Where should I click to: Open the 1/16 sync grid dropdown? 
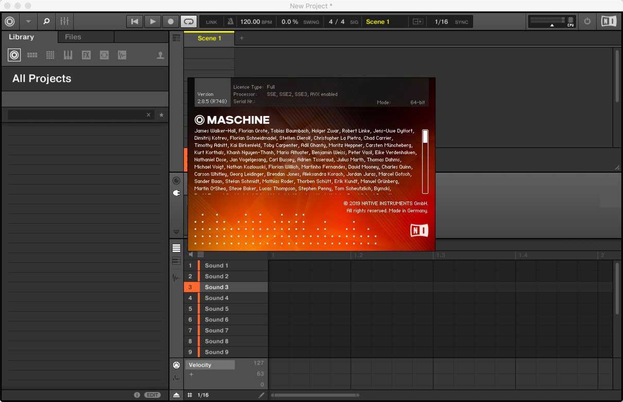[441, 22]
